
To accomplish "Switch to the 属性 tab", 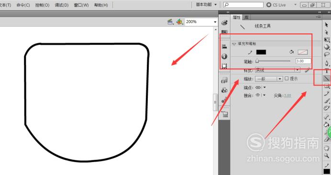I will [x=236, y=17].
